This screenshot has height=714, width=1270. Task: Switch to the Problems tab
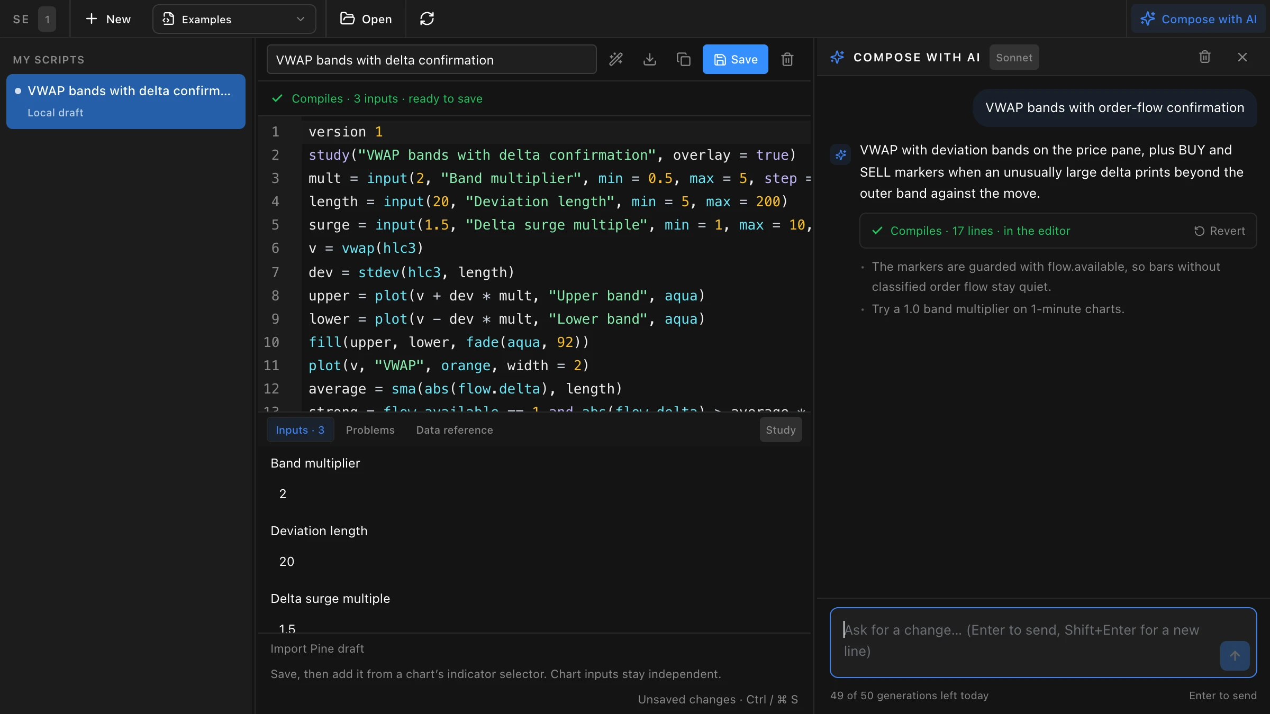click(x=370, y=430)
